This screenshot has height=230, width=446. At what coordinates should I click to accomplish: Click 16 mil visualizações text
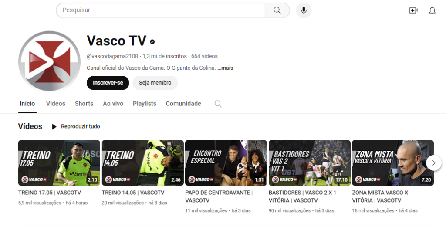click(373, 211)
